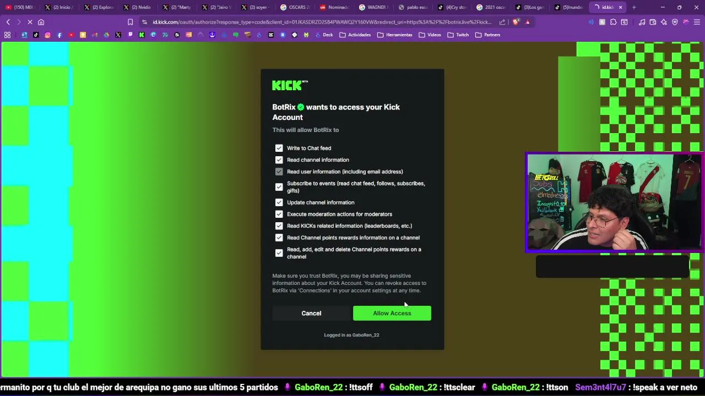Screen dimensions: 705x396
Task: Expand the Partners bookmarks folder
Action: click(488, 35)
